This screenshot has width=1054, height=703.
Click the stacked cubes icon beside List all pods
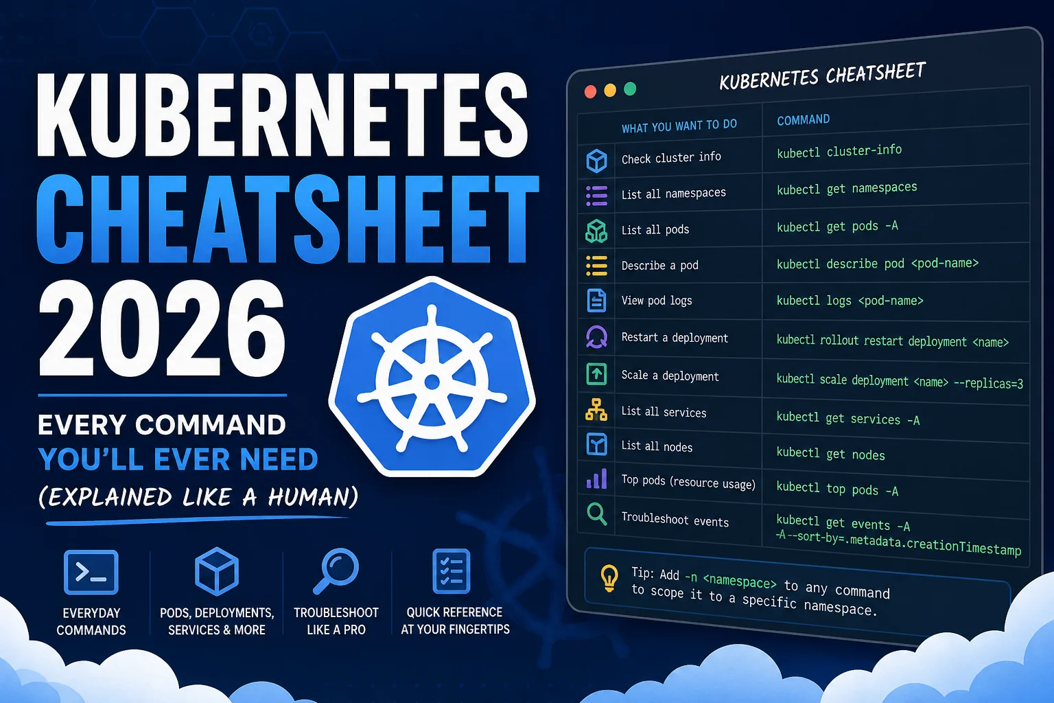click(x=596, y=231)
